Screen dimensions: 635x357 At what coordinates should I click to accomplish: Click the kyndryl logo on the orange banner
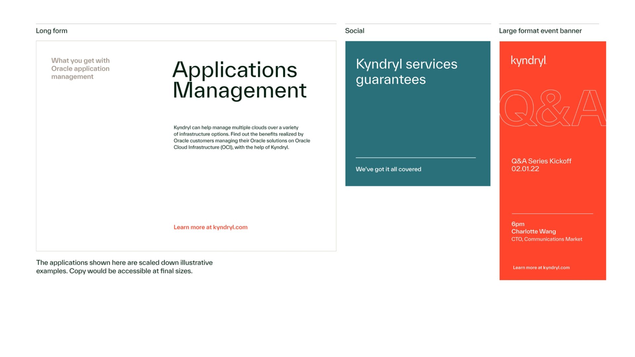click(x=529, y=61)
